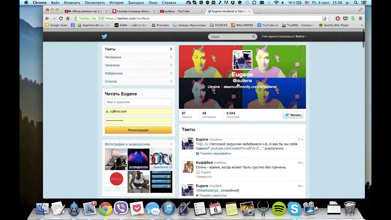
Task: Click the Chrome address bar URL
Action: 128,18
